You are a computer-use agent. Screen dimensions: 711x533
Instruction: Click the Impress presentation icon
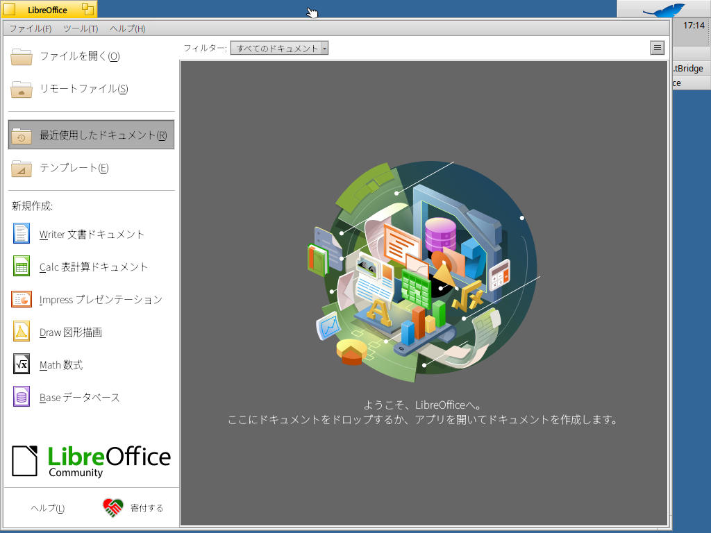22,299
